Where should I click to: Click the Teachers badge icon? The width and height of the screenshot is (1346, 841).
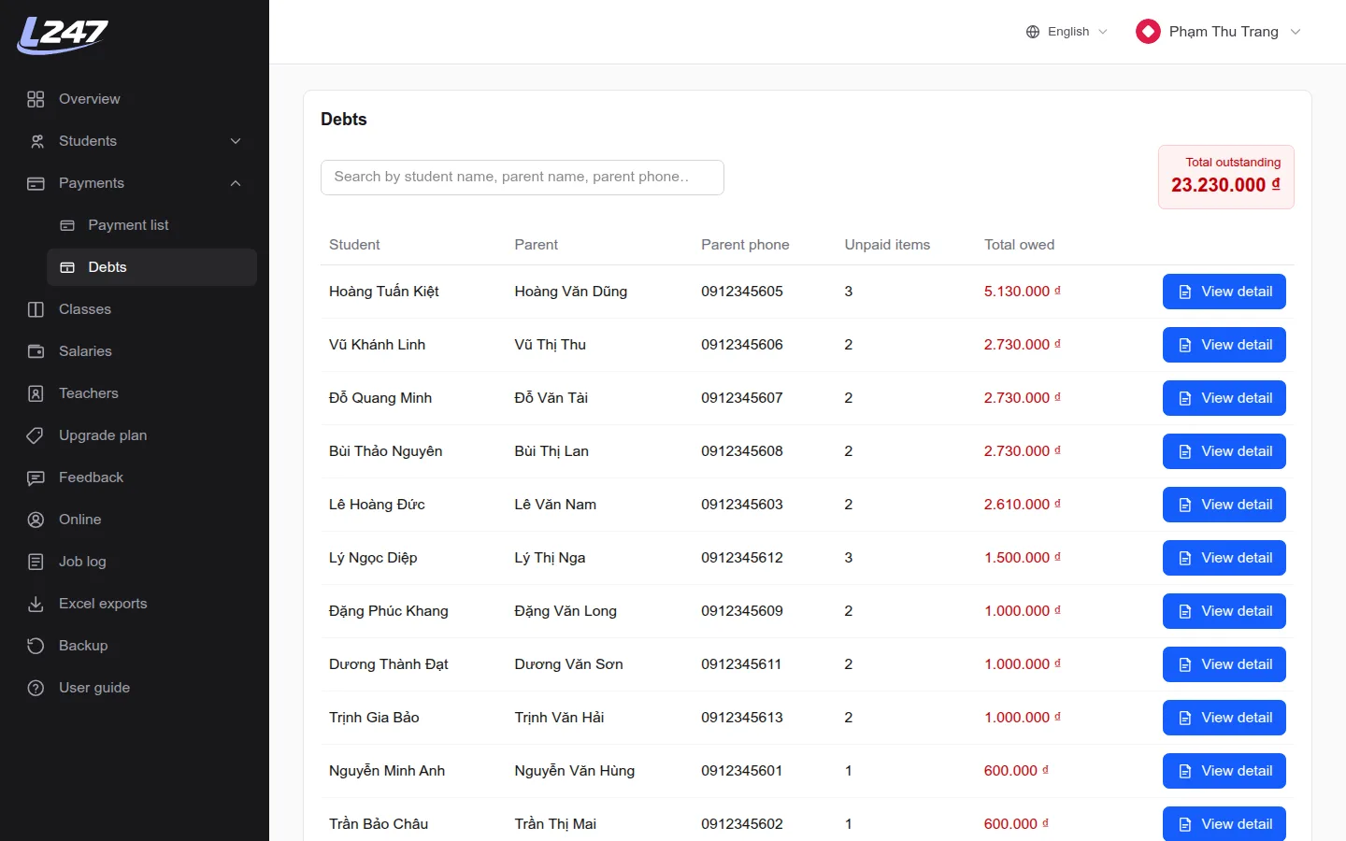point(36,393)
